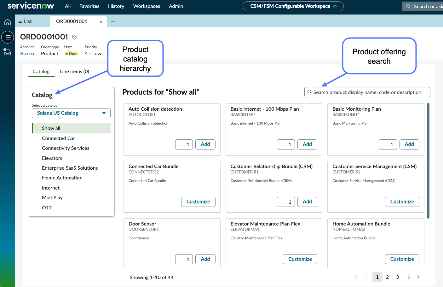
Task: Go to page 2 of products
Action: tap(387, 277)
